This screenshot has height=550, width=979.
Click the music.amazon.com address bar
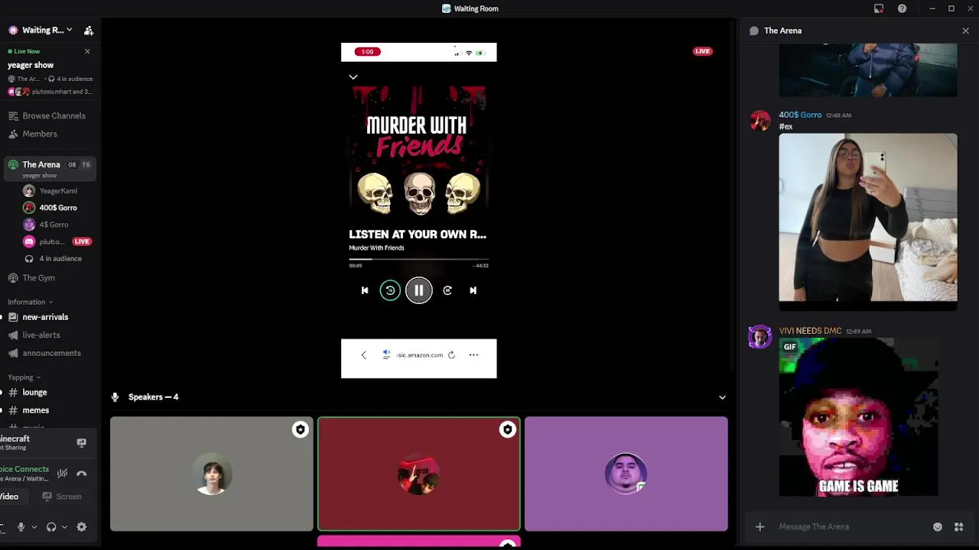[420, 355]
